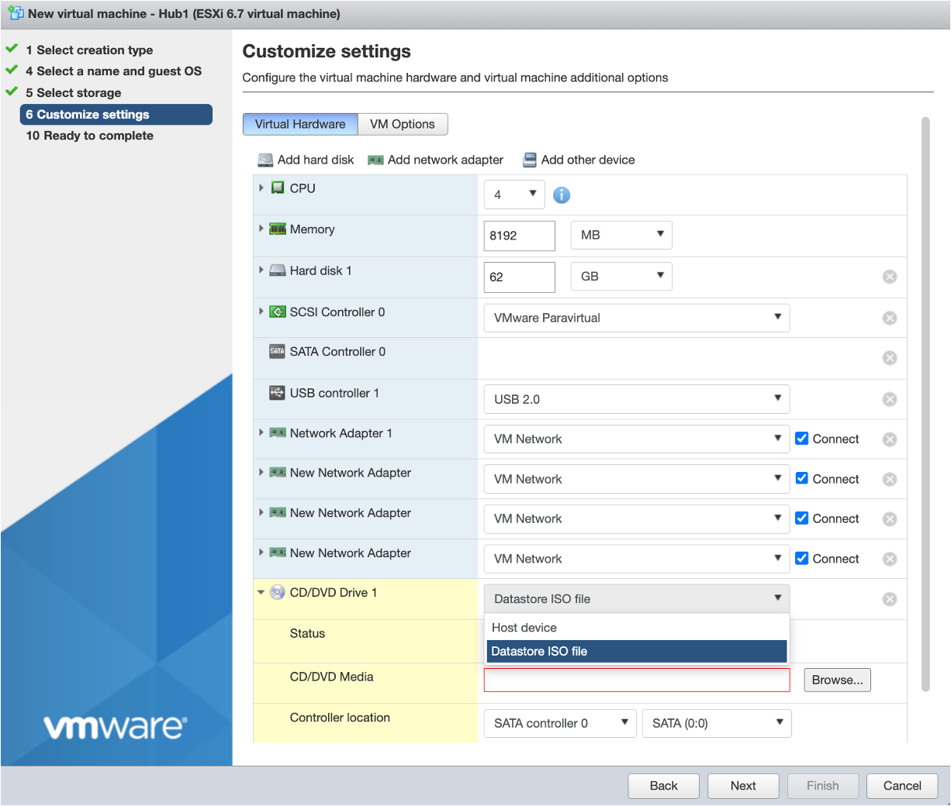
Task: Click step 10 Ready to complete
Action: [x=90, y=136]
